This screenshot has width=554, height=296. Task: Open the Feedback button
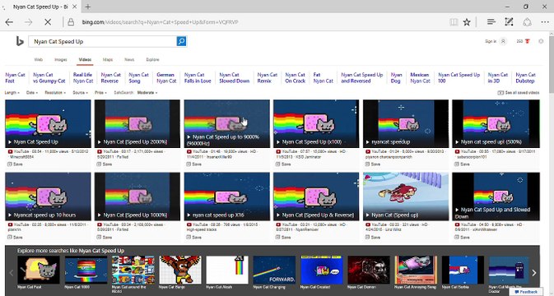point(526,292)
